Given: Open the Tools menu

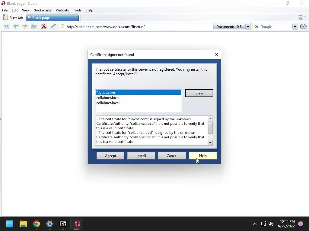Looking at the screenshot, I should [x=77, y=10].
